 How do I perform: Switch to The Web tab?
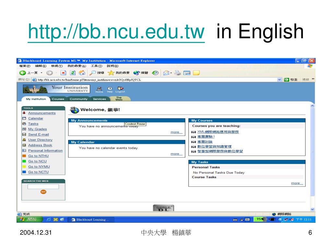point(119,99)
